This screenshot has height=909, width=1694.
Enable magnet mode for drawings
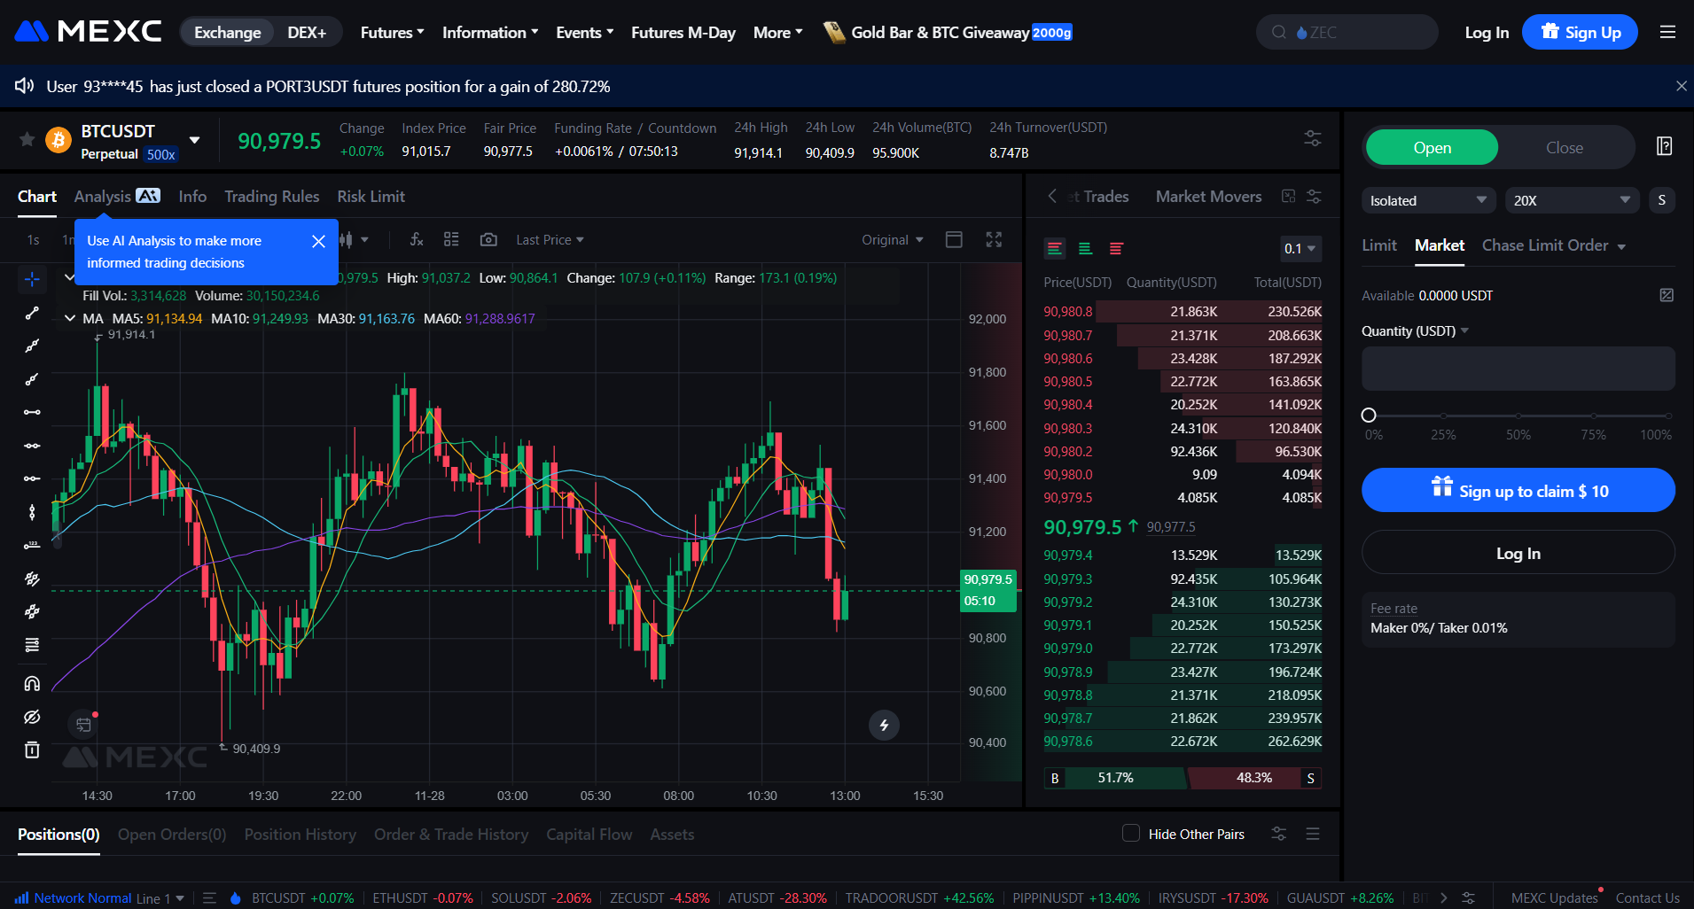click(32, 683)
